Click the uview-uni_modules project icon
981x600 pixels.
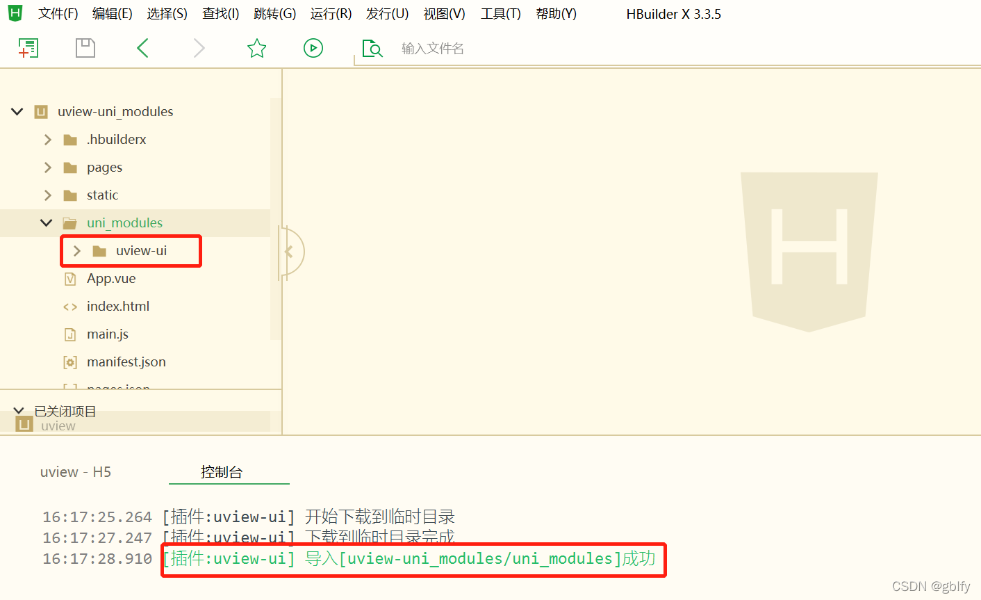41,112
